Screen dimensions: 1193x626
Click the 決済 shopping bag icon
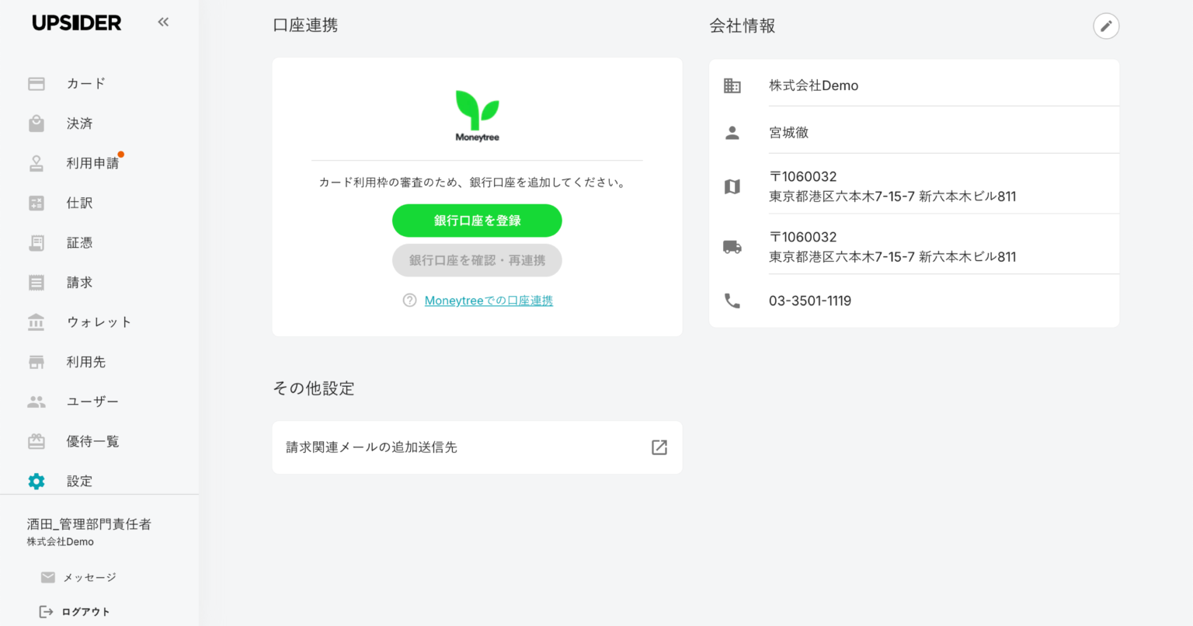point(37,123)
